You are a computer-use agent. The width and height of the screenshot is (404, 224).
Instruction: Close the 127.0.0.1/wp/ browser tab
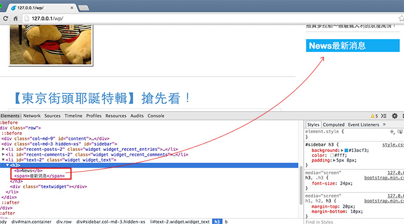pos(72,8)
